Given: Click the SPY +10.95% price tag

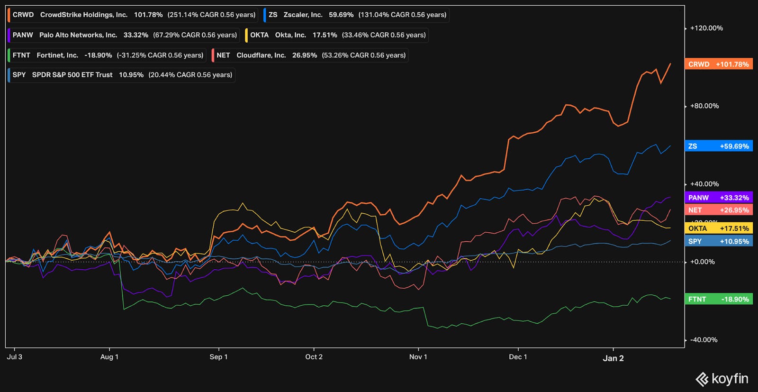Looking at the screenshot, I should pos(718,241).
